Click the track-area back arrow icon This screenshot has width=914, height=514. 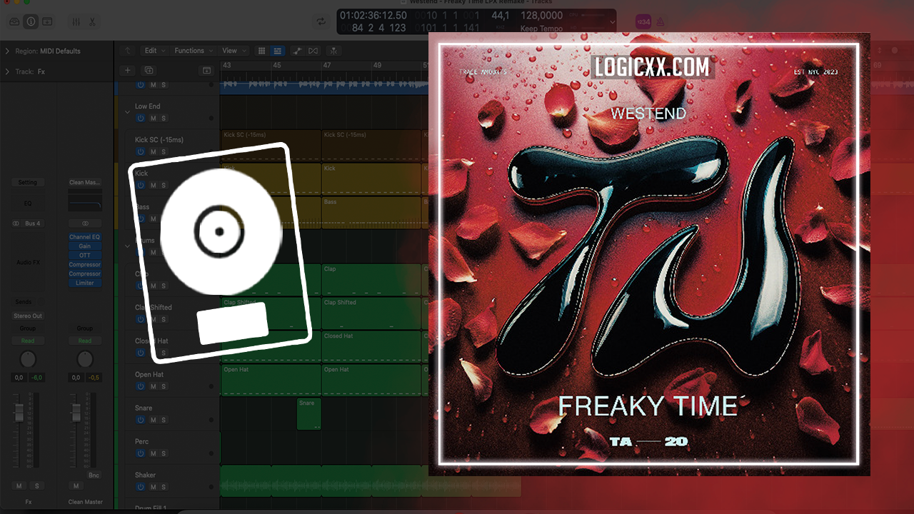point(128,51)
